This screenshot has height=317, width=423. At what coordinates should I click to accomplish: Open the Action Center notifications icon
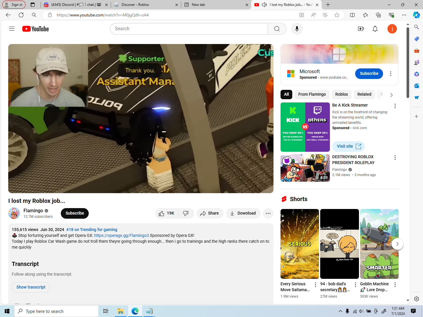coord(413,311)
